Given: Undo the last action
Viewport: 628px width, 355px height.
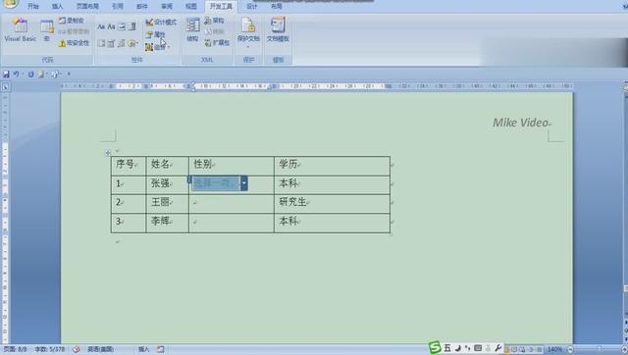Looking at the screenshot, I should [16, 75].
